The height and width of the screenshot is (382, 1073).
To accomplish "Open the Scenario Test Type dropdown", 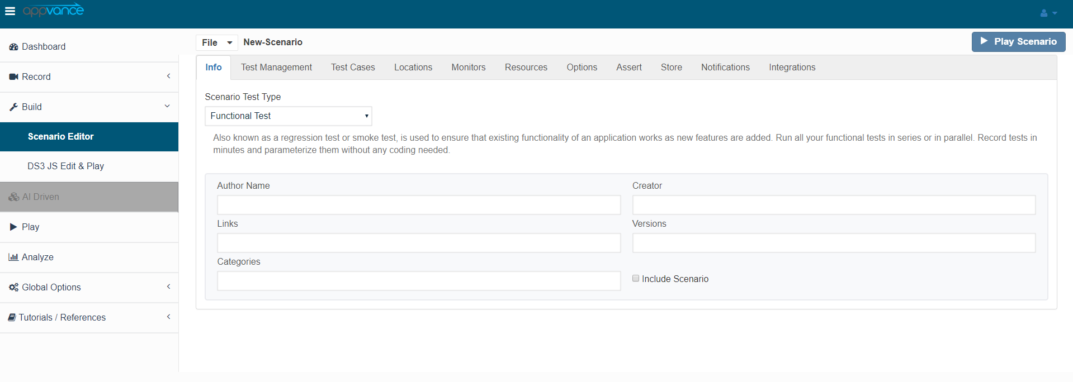I will 288,116.
